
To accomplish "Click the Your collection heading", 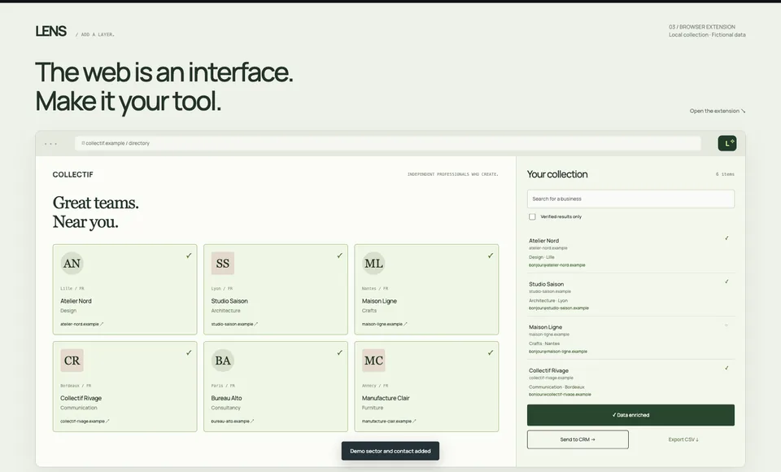I will coord(557,174).
